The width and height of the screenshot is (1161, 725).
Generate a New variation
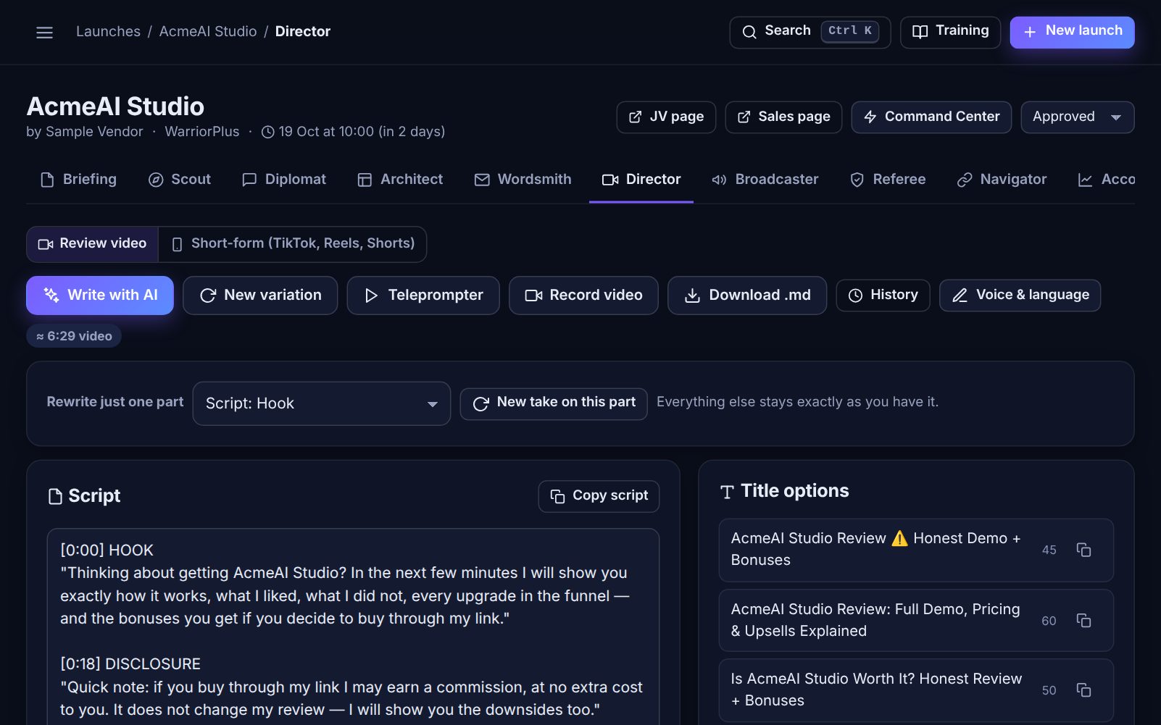coord(260,296)
